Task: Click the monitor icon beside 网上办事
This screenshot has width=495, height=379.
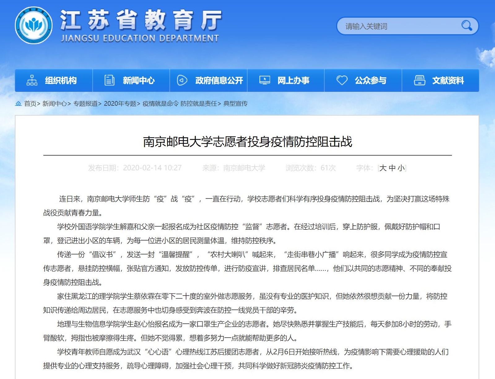Action: pos(265,80)
